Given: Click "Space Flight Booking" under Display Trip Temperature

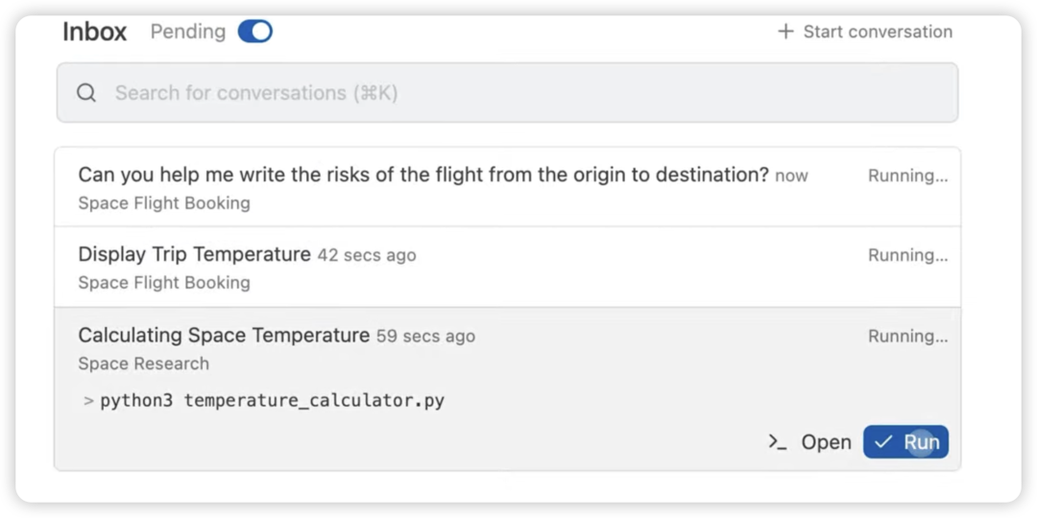Looking at the screenshot, I should tap(164, 283).
